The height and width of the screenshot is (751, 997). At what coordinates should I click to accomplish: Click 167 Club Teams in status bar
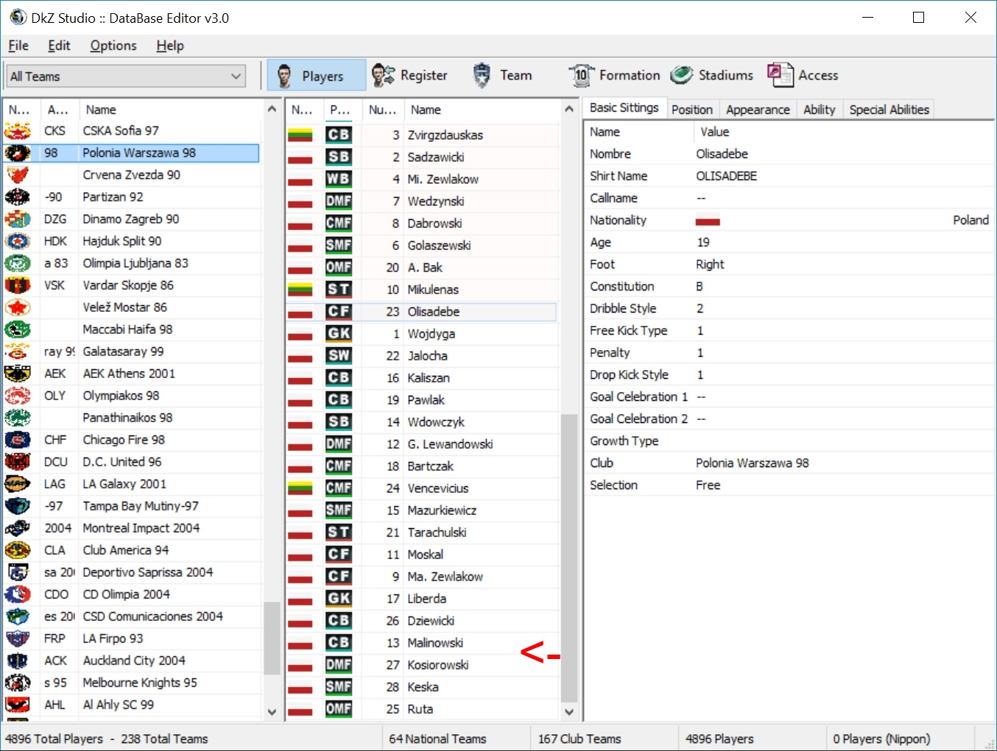(579, 738)
